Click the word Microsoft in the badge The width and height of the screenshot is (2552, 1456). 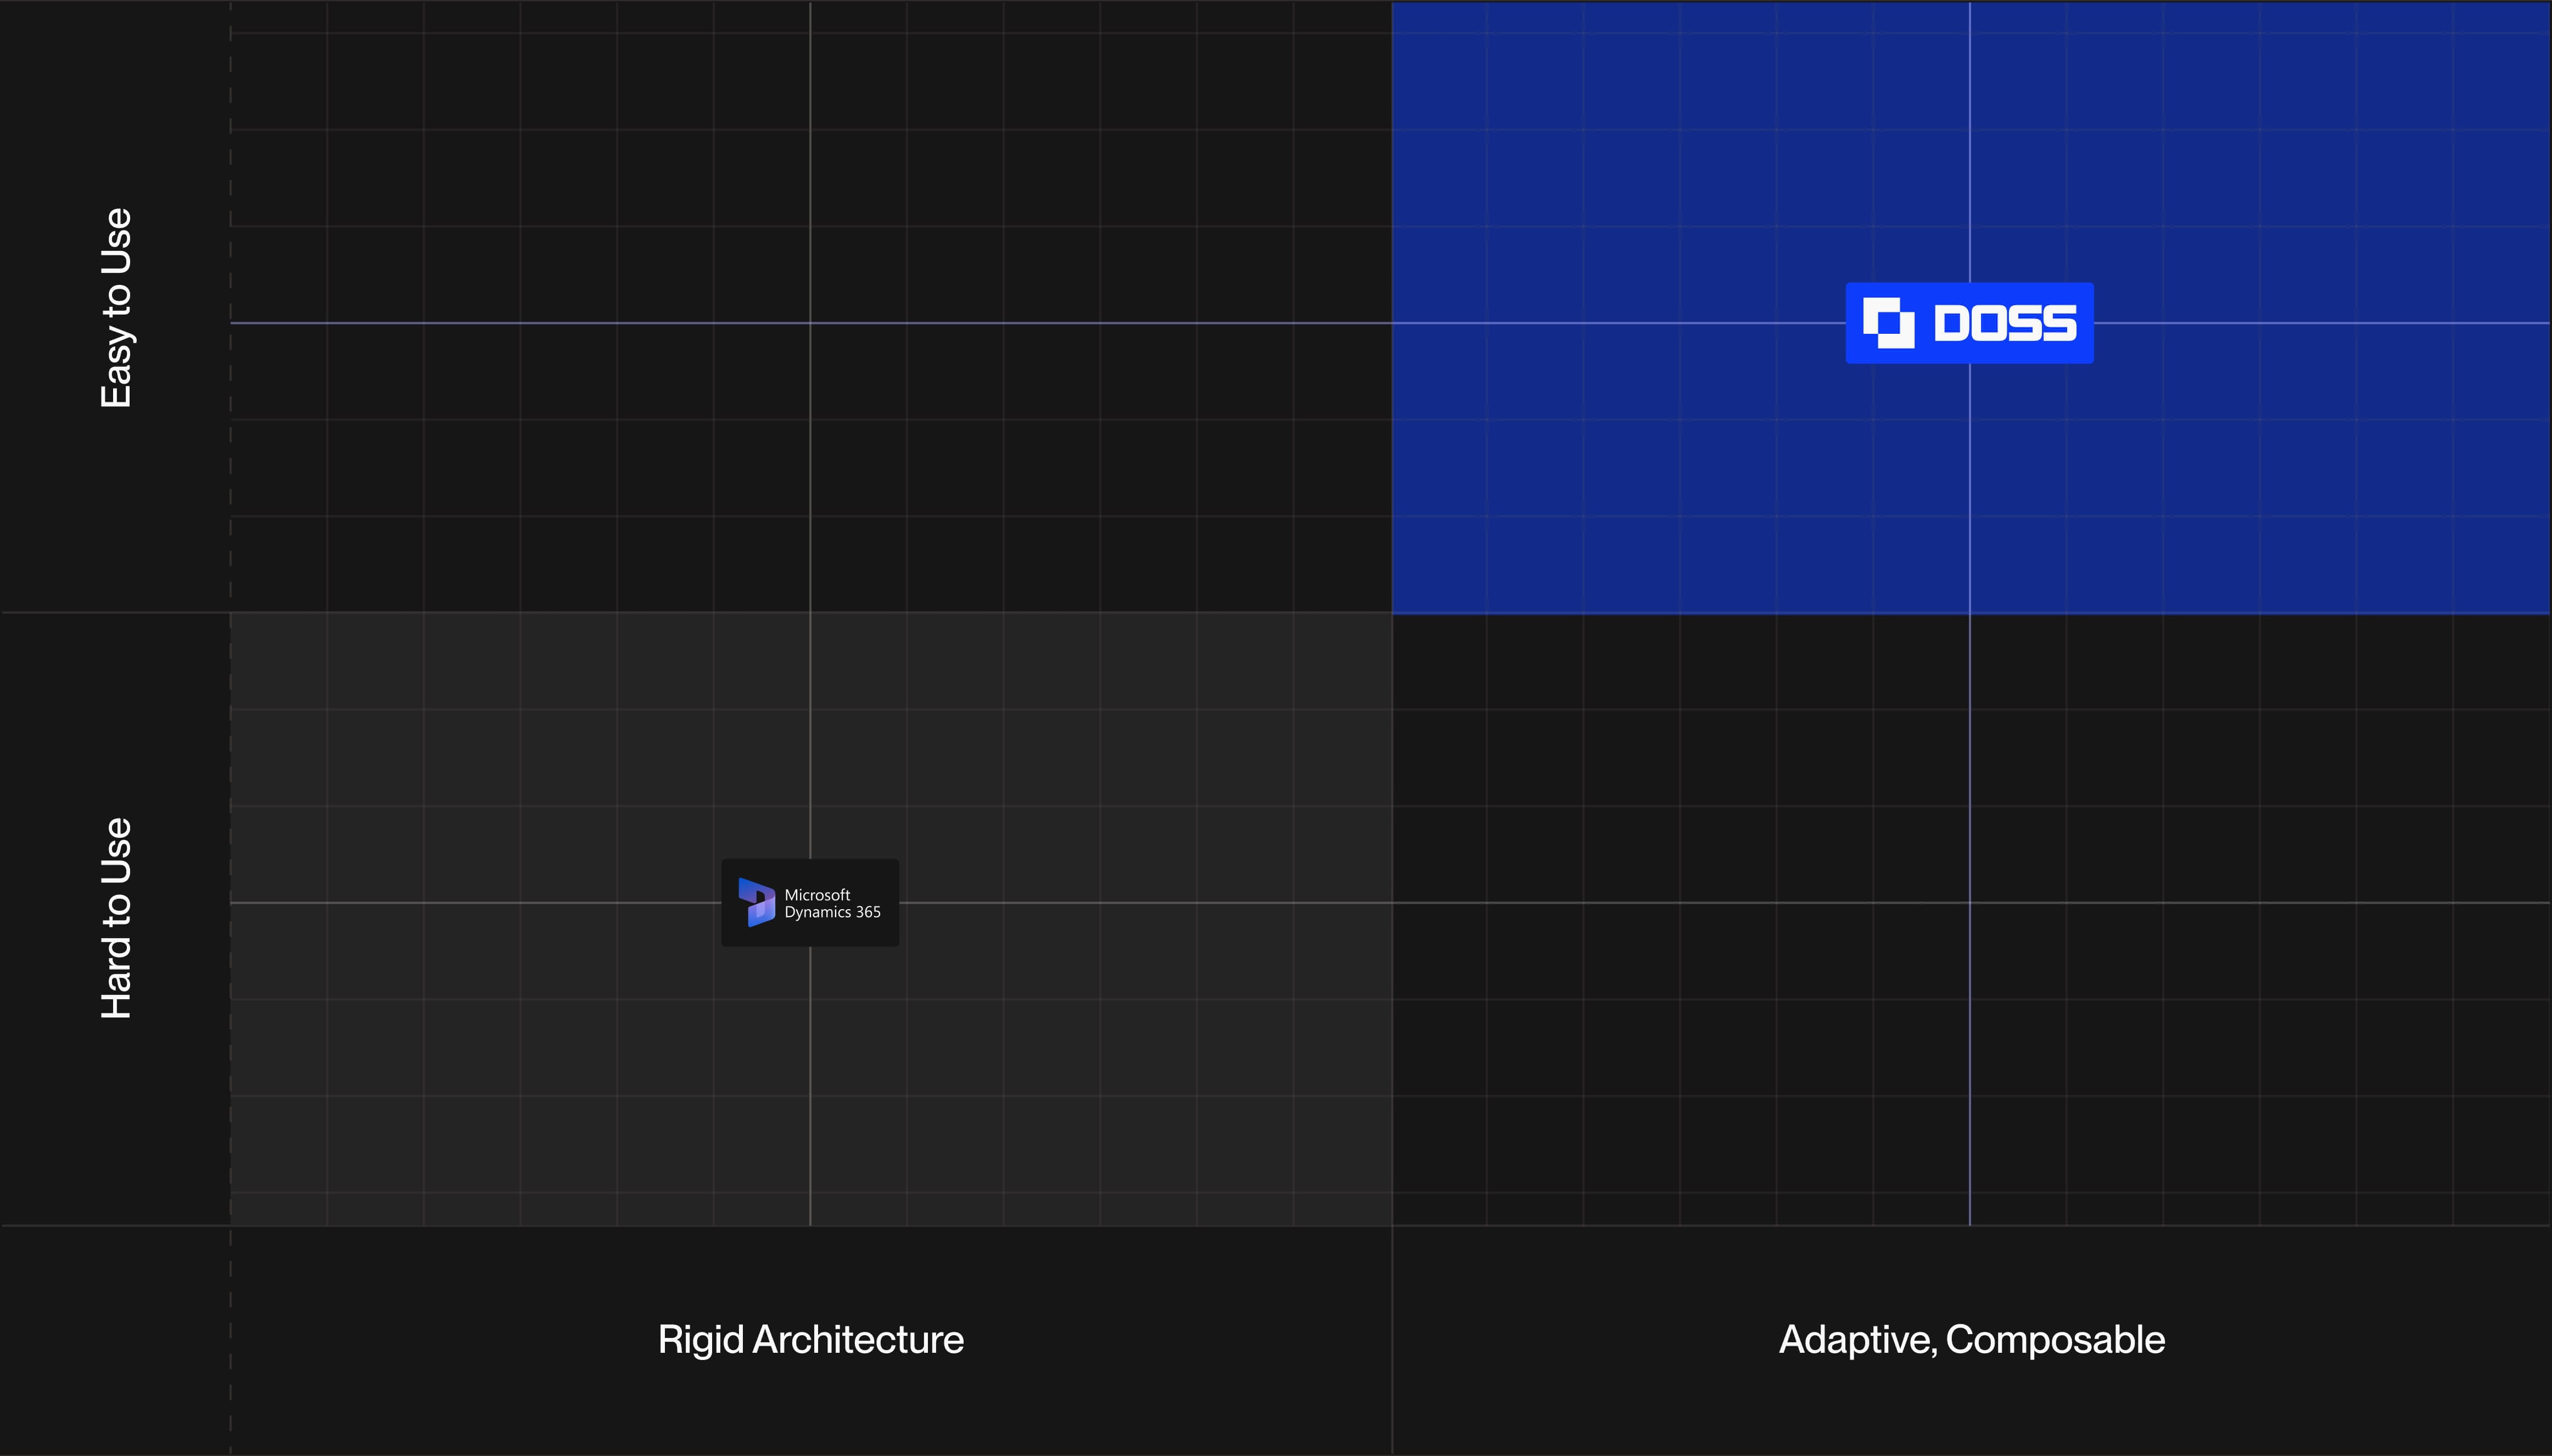coord(817,895)
